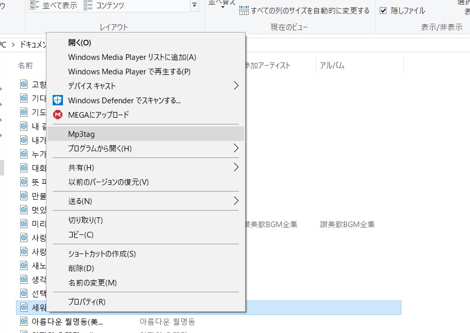Sort by the 参加アーティスト column header
The image size is (470, 333).
[x=267, y=66]
